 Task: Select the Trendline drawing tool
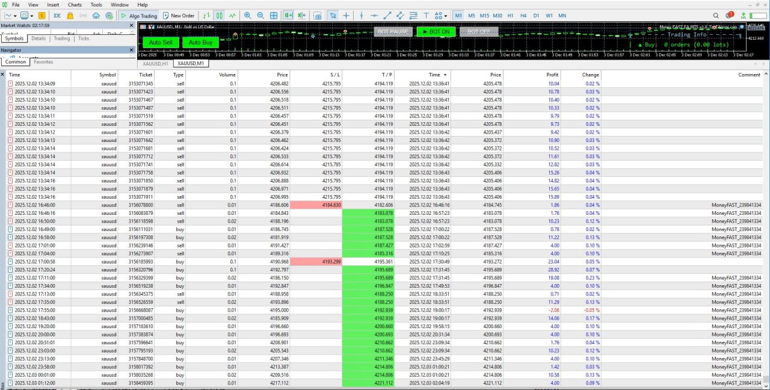click(x=387, y=16)
